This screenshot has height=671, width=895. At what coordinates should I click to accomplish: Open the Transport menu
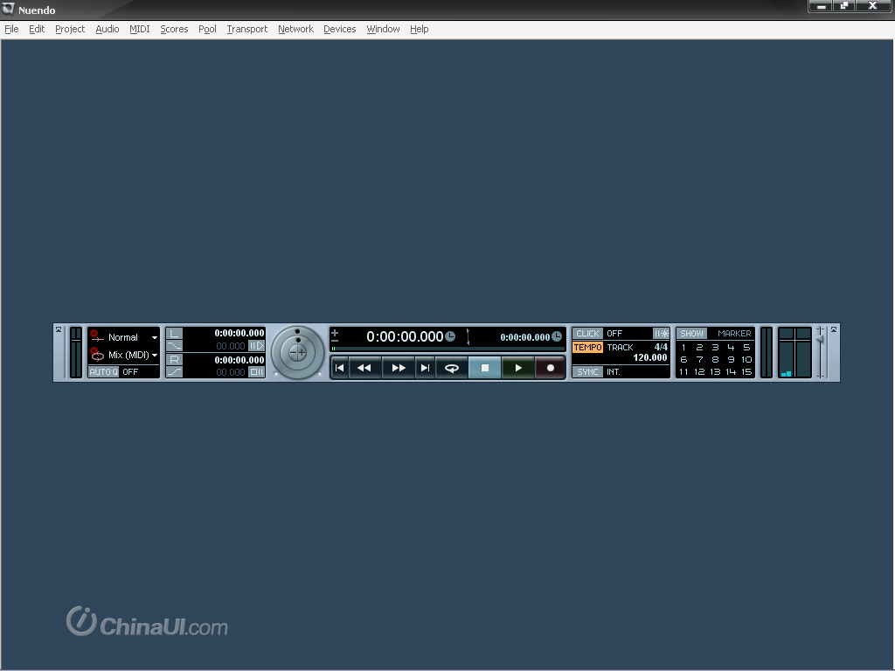pyautogui.click(x=246, y=29)
